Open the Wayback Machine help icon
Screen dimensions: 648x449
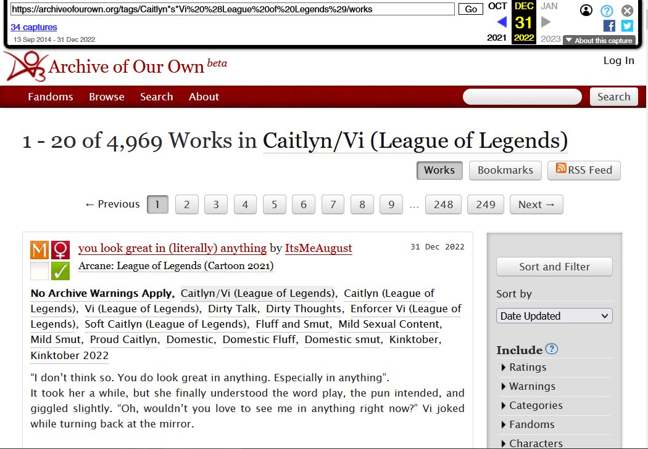click(607, 10)
